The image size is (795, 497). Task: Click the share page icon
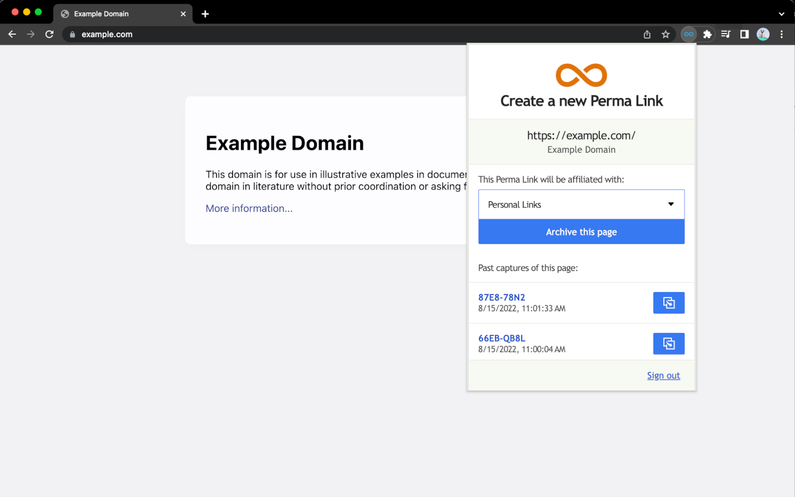(x=647, y=34)
